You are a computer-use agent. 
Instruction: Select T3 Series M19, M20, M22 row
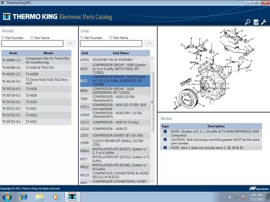coord(36,82)
